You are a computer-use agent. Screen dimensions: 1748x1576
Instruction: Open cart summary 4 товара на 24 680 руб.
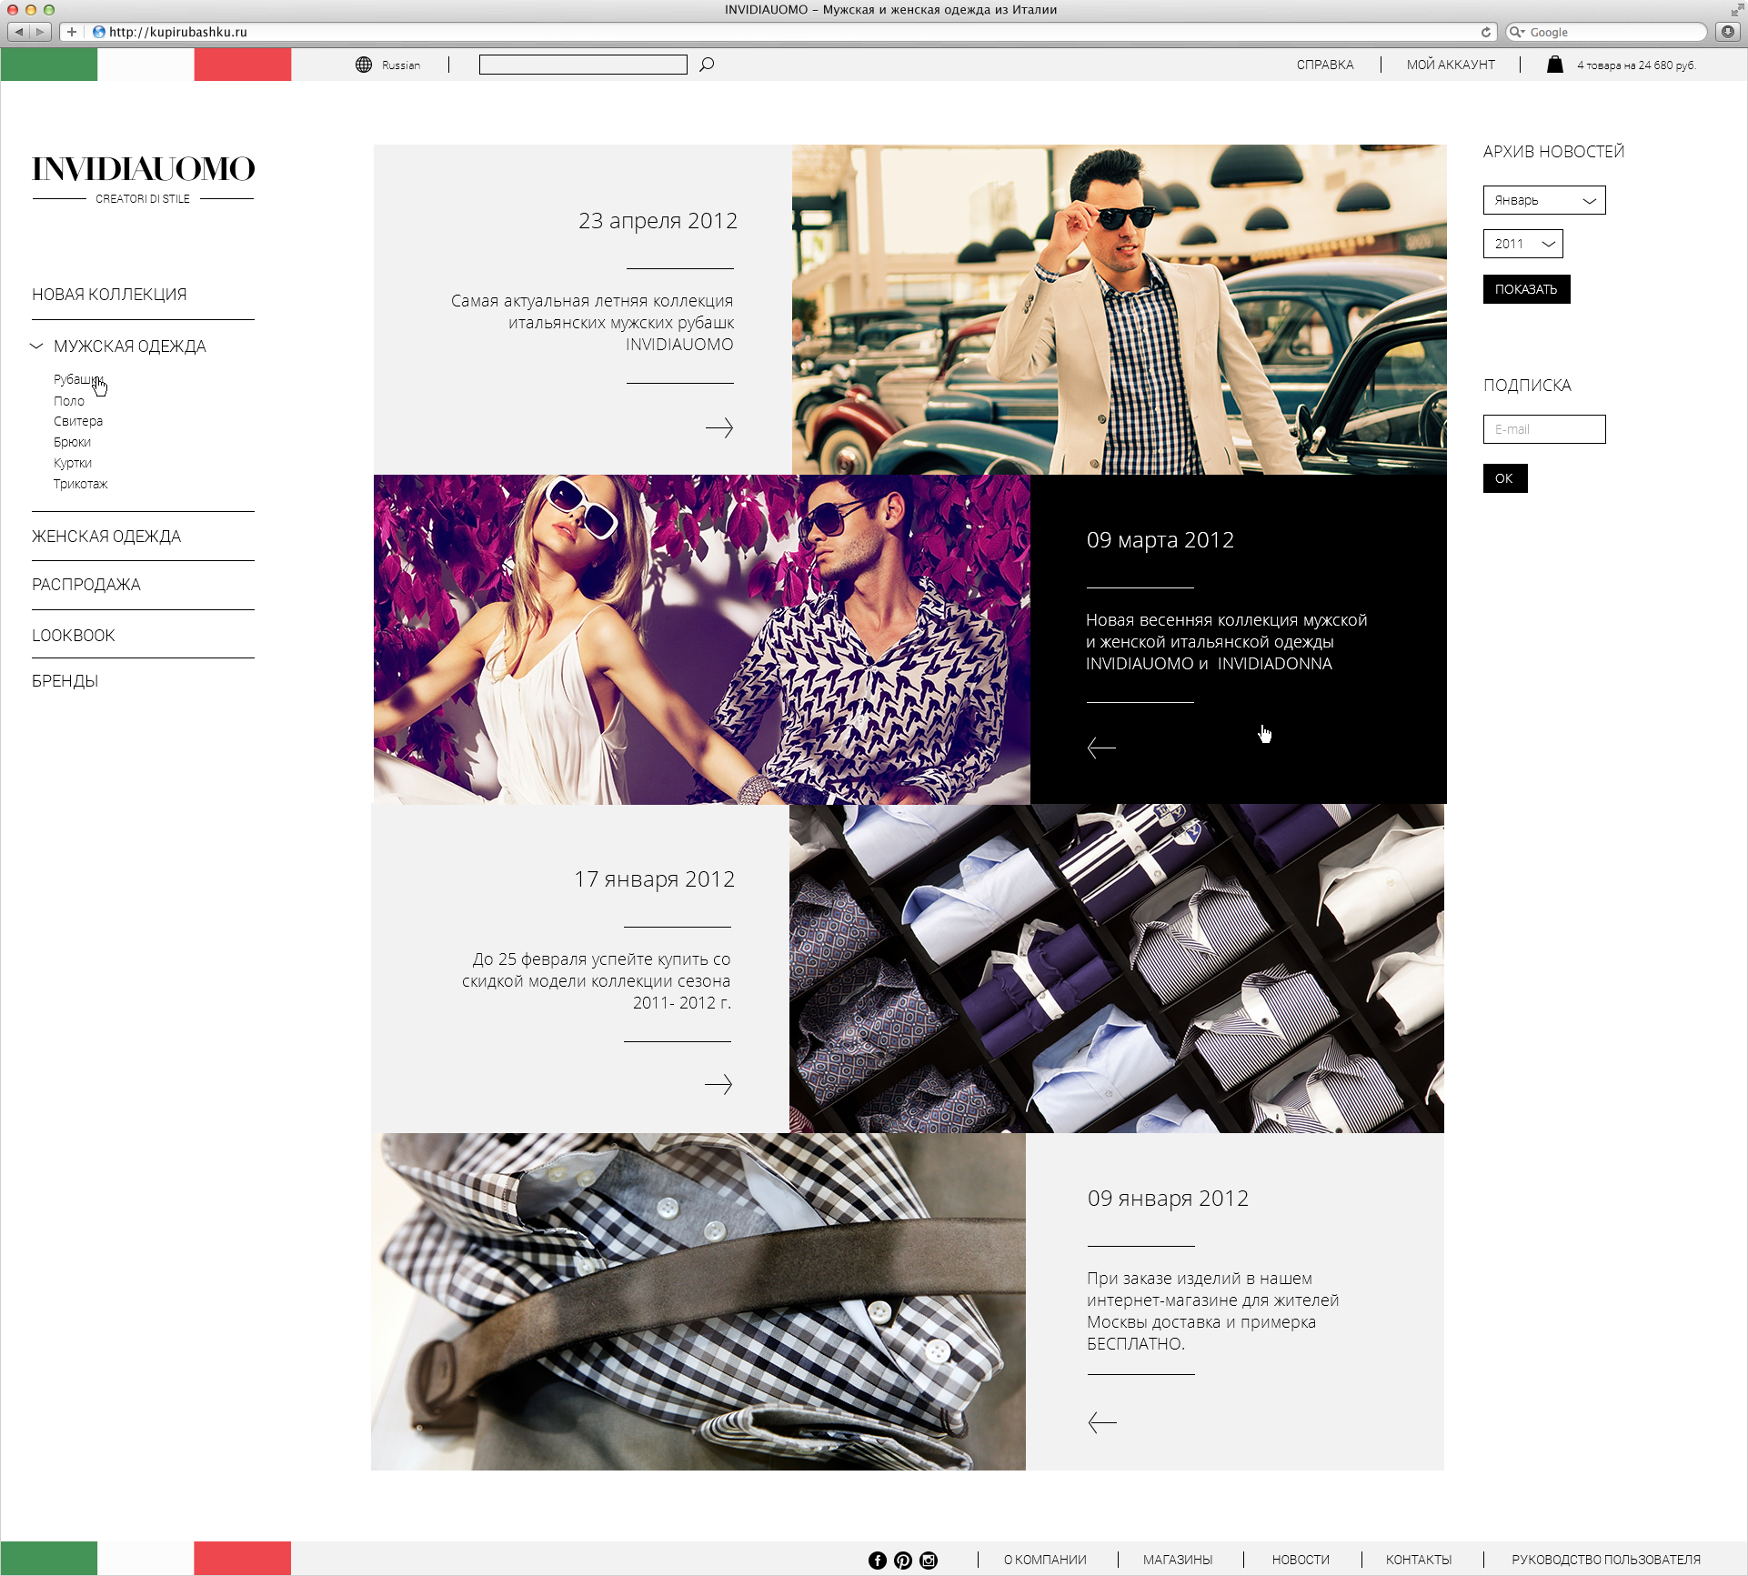tap(1636, 65)
